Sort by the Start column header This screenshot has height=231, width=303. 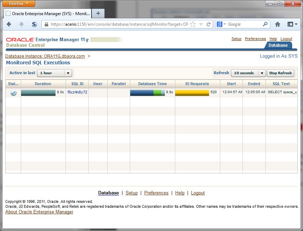pyautogui.click(x=231, y=84)
